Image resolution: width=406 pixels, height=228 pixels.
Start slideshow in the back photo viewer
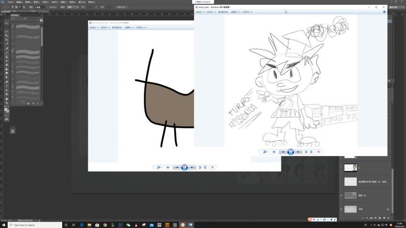tap(184, 167)
